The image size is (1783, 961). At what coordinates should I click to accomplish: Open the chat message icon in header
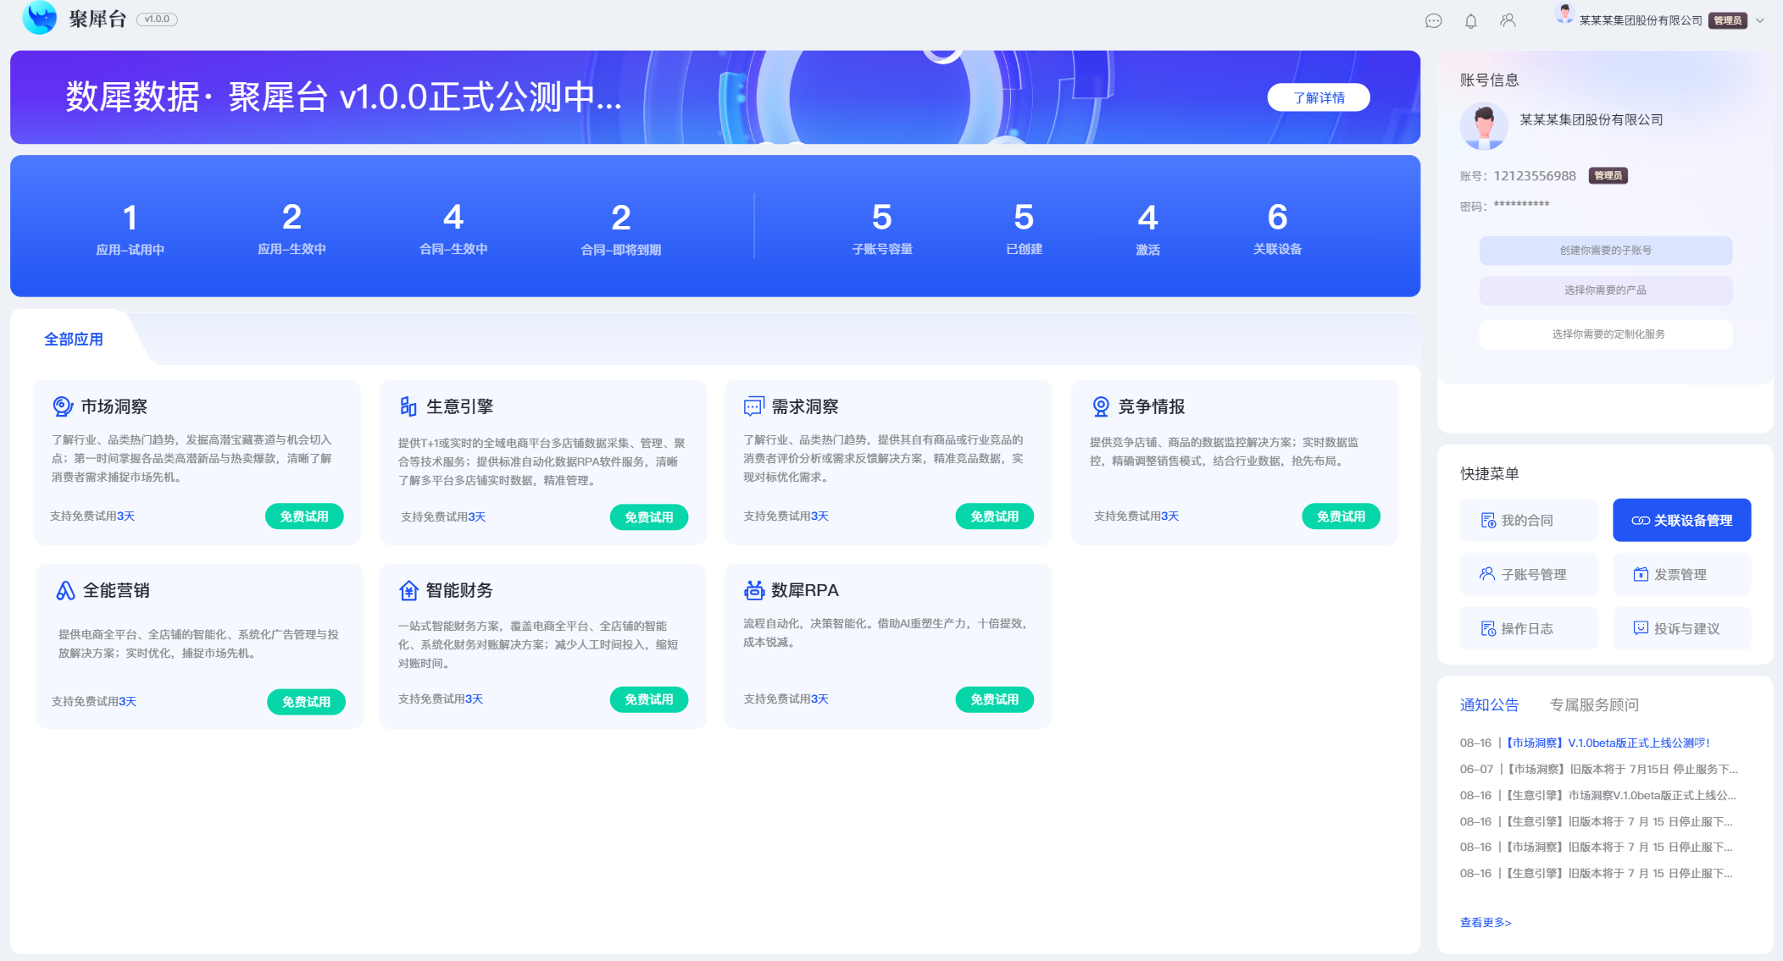[x=1433, y=21]
